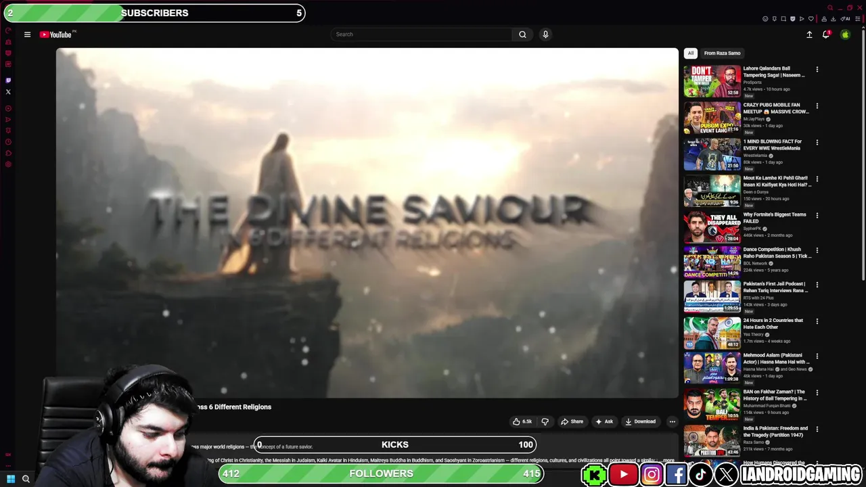Click the magnifier search button
Image resolution: width=866 pixels, height=487 pixels.
coord(522,34)
